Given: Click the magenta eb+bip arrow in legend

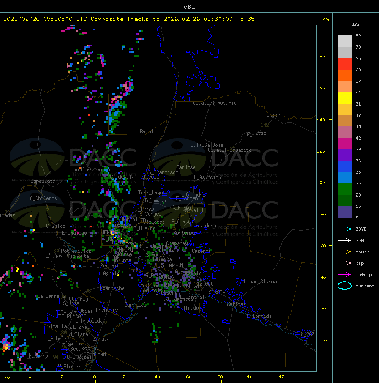Looking at the screenshot, I should pos(344,275).
